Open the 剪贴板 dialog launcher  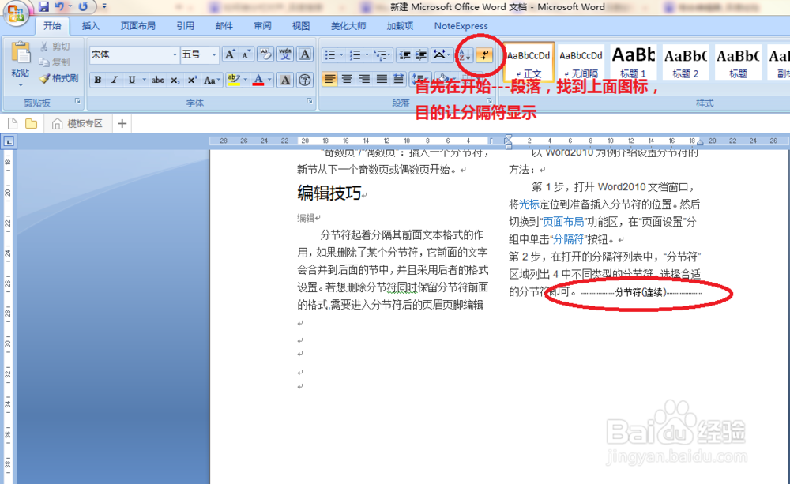[x=77, y=101]
